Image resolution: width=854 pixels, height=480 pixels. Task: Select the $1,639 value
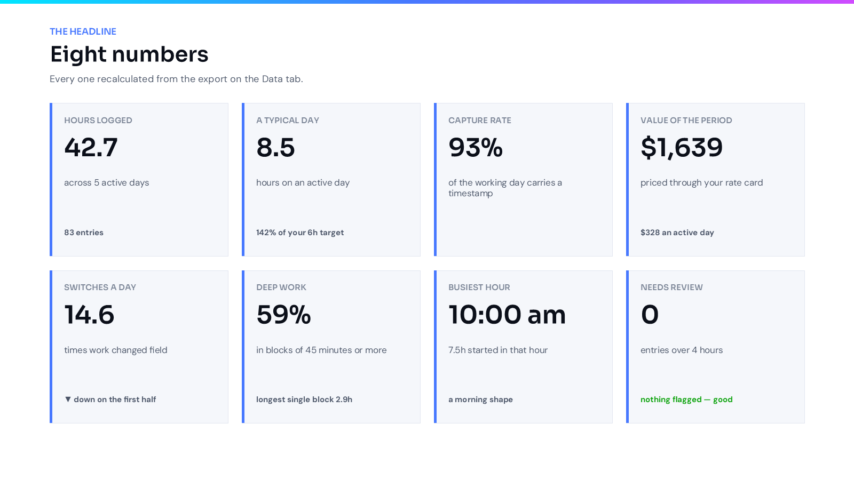(682, 148)
